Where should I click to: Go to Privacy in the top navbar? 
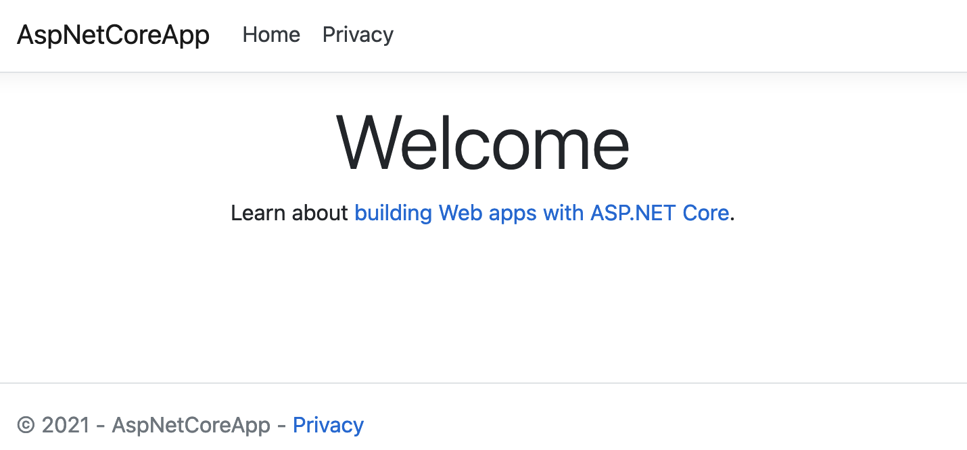click(x=358, y=34)
